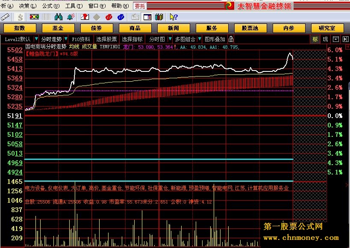Screen dimensions: 350x248
Task: Click the 成交量 legend label
Action: tap(89, 47)
